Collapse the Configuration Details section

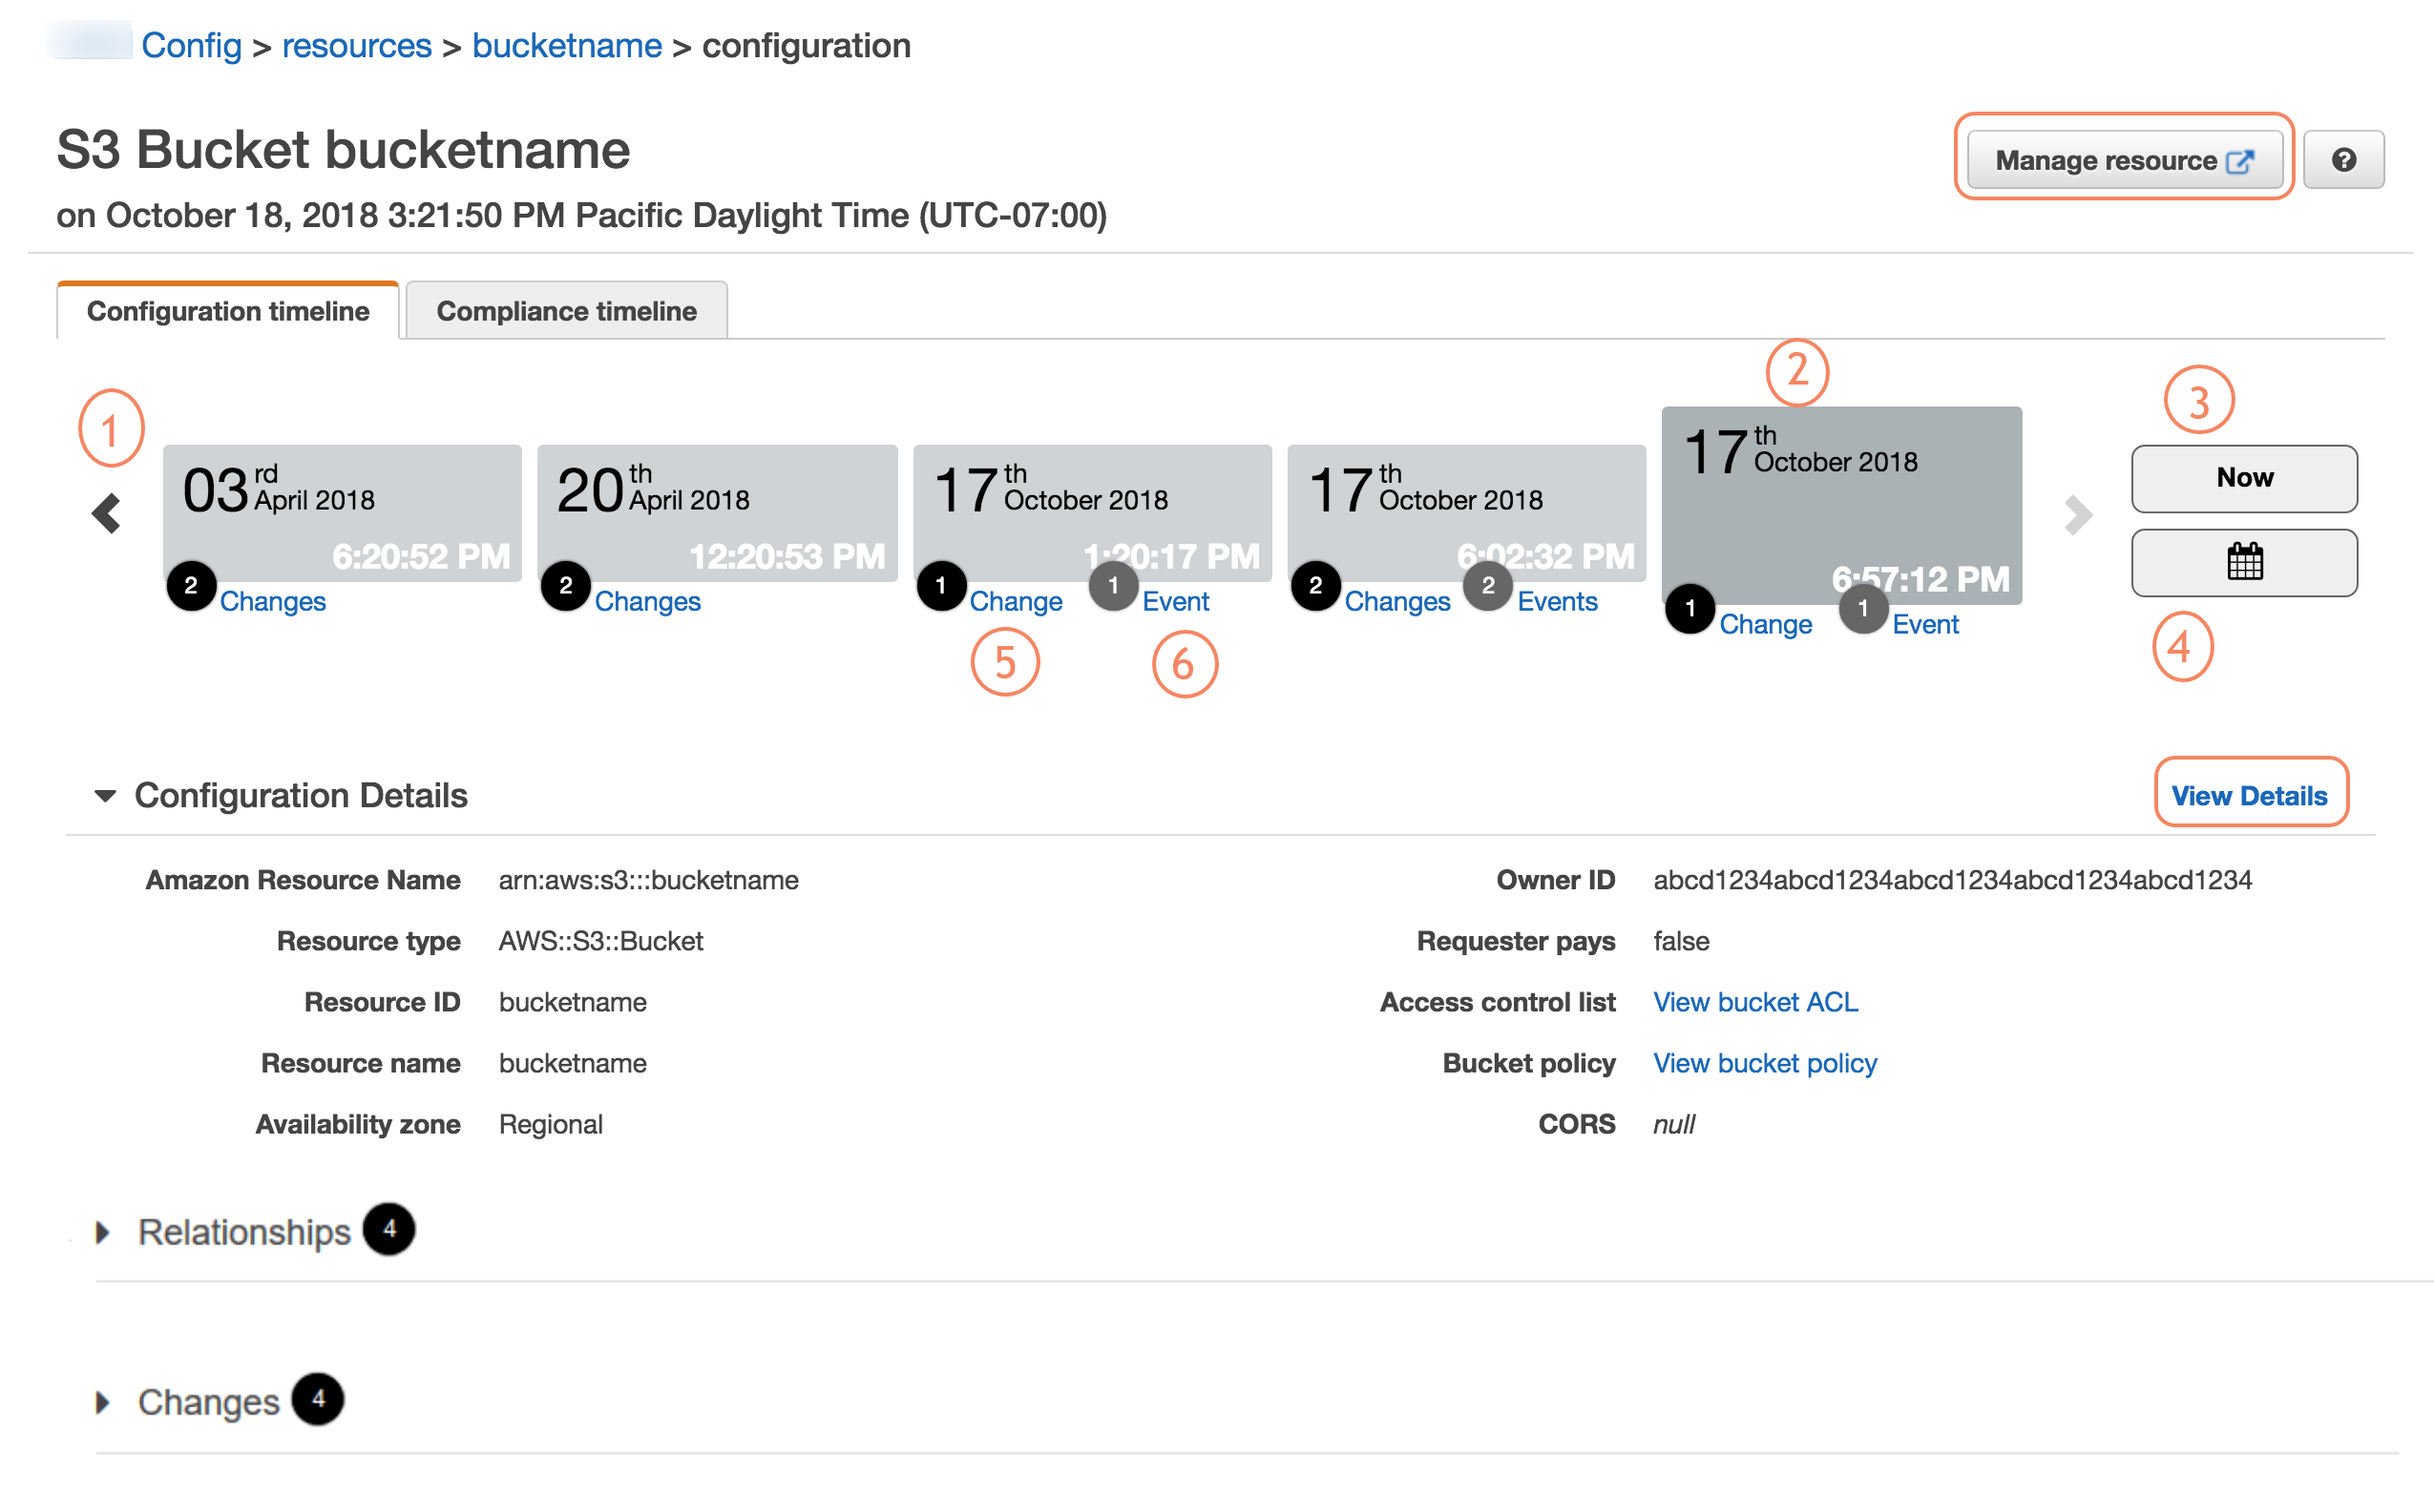(x=105, y=796)
